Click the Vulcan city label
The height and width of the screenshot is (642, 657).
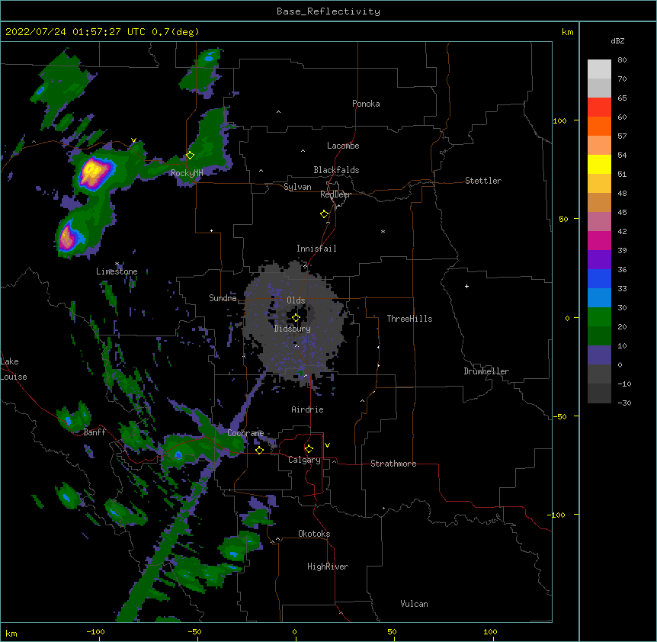[414, 604]
